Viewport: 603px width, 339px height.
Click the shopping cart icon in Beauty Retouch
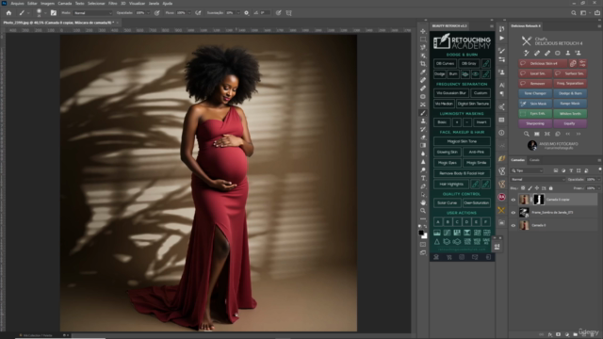(x=448, y=257)
